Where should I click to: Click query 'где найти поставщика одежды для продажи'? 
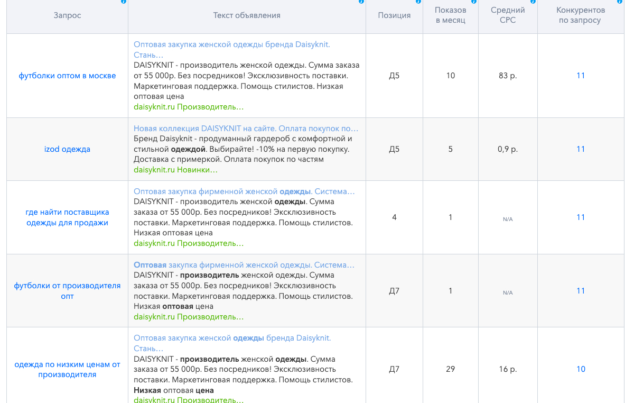67,217
